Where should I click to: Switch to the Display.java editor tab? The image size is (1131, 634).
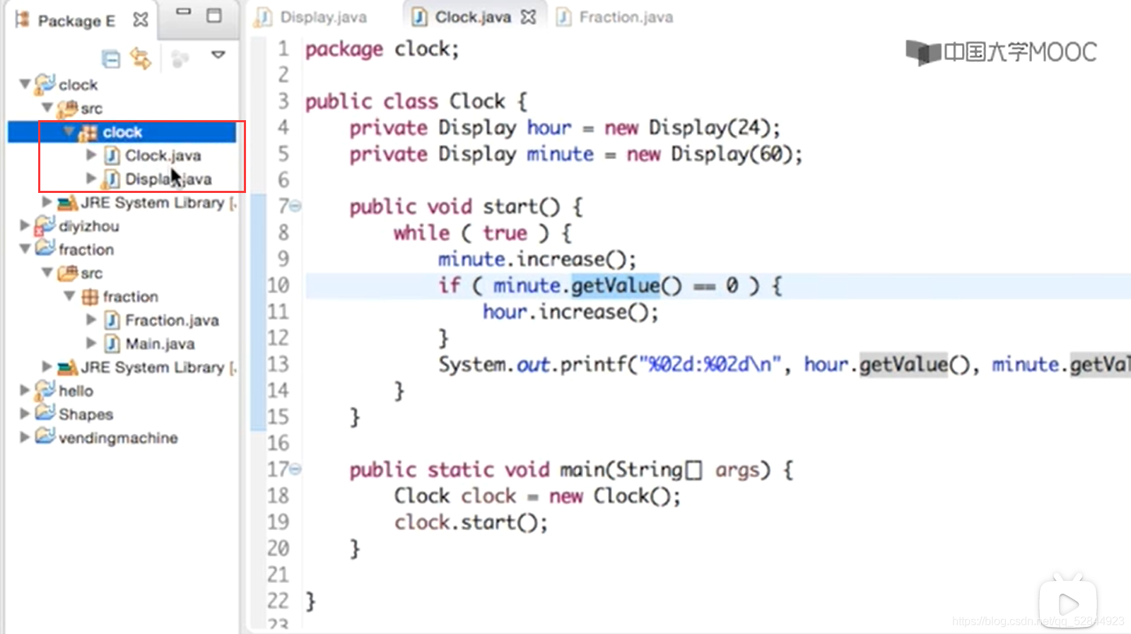(312, 17)
